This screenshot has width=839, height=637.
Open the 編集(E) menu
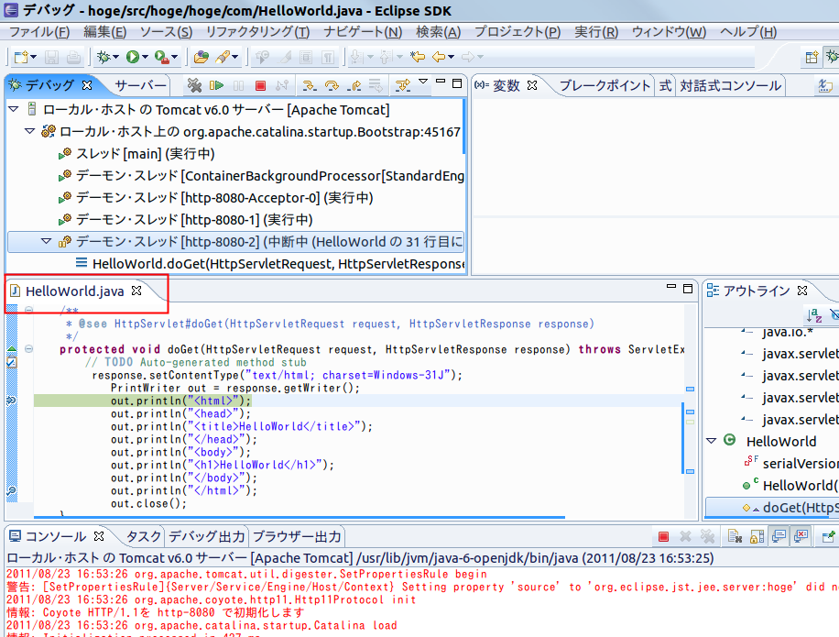pos(104,32)
